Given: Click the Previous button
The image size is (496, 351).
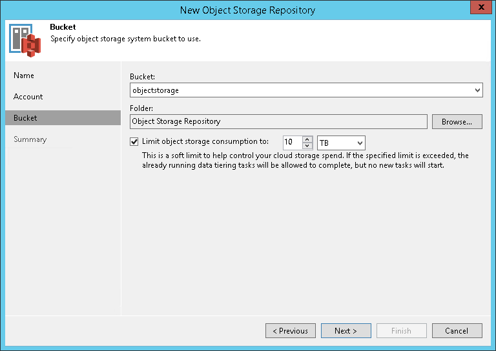Looking at the screenshot, I should (291, 331).
